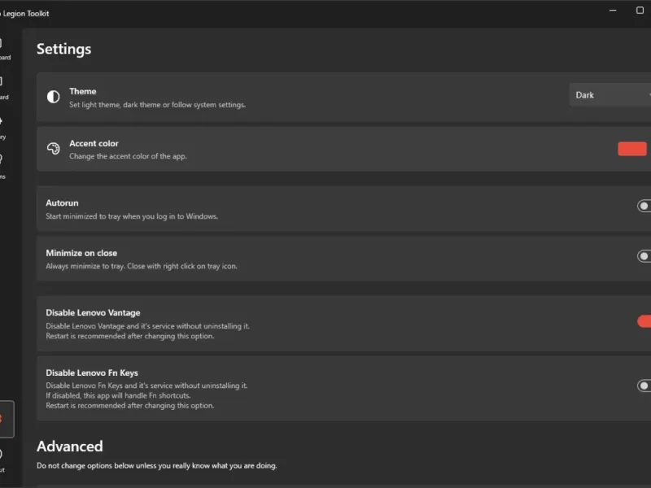Minimize the Legion Toolkit window
The width and height of the screenshot is (651, 488).
[x=612, y=11]
